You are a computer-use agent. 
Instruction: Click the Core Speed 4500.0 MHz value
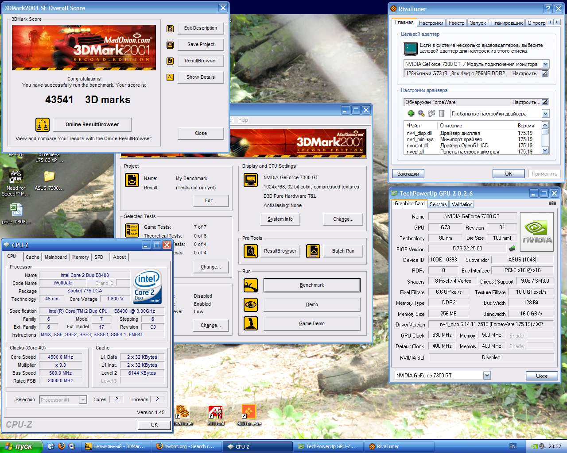coord(60,357)
